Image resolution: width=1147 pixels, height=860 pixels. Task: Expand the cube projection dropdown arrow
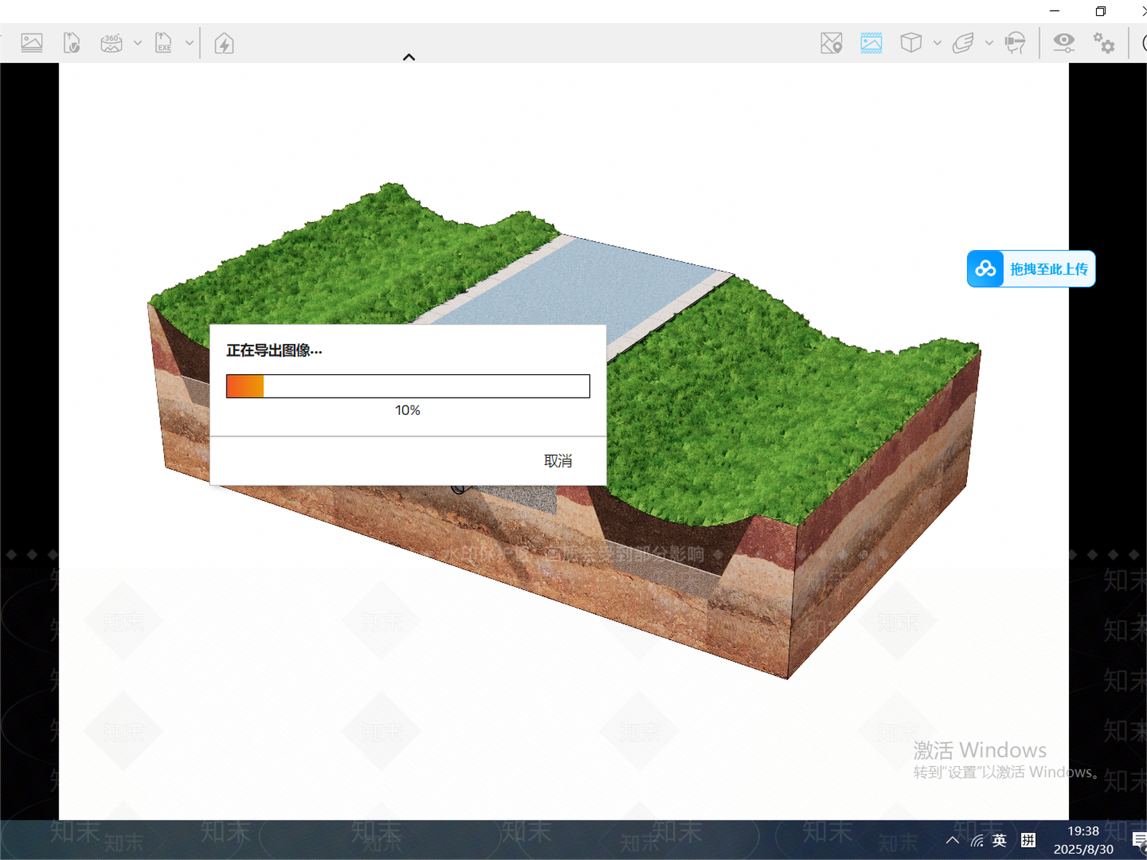[937, 43]
